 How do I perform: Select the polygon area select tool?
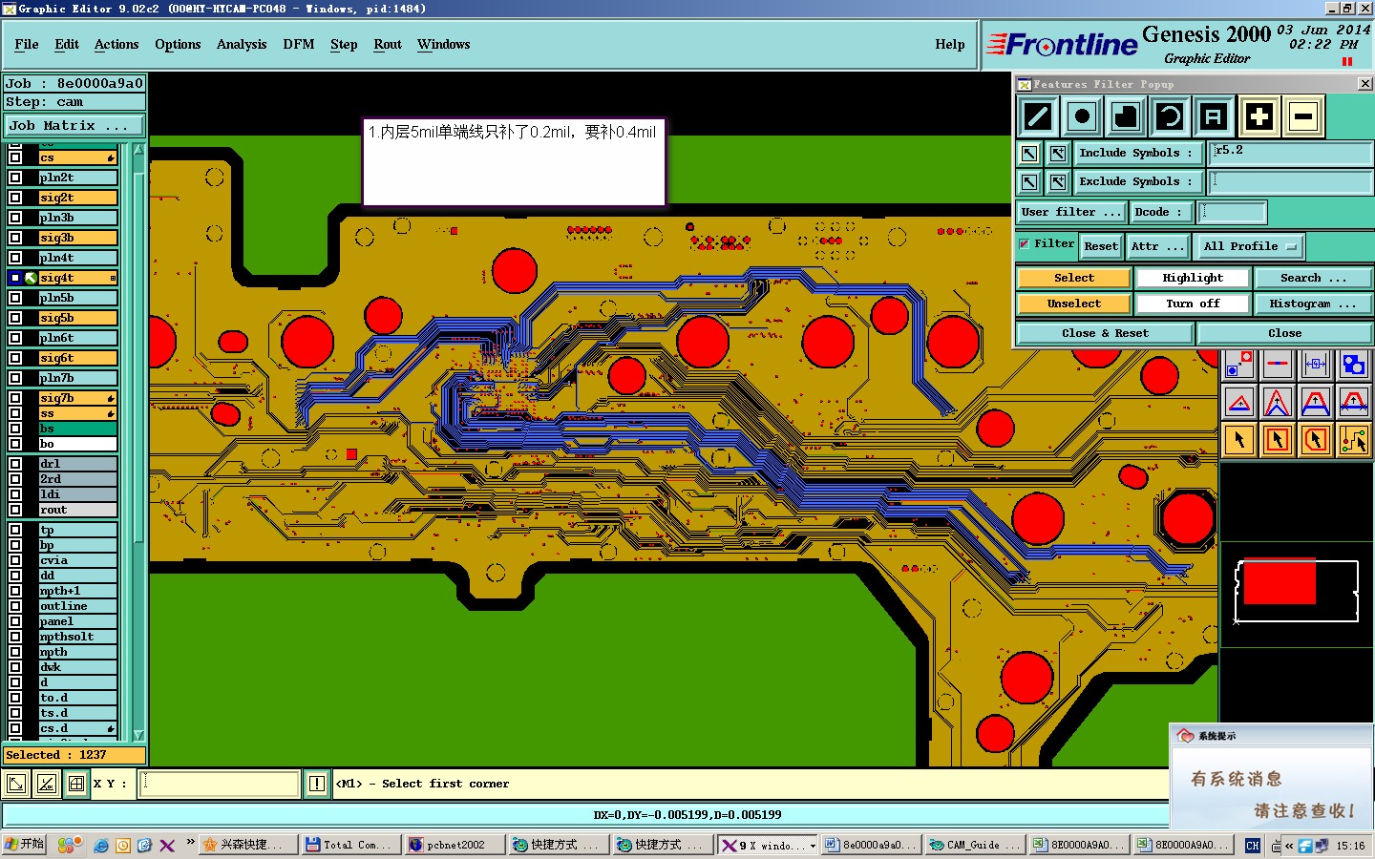pos(1316,440)
